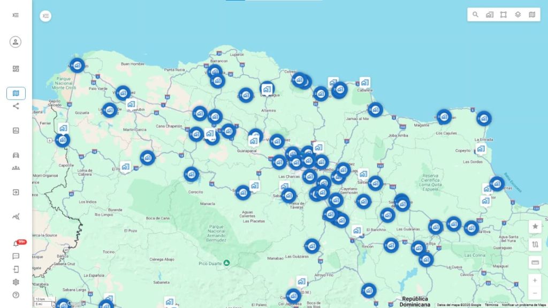548x308 pixels.
Task: Open the reports chart icon
Action: coord(16,131)
